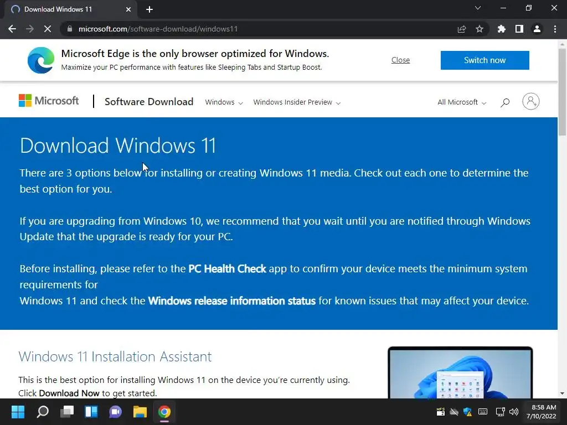Click Switch now button

pyautogui.click(x=485, y=60)
